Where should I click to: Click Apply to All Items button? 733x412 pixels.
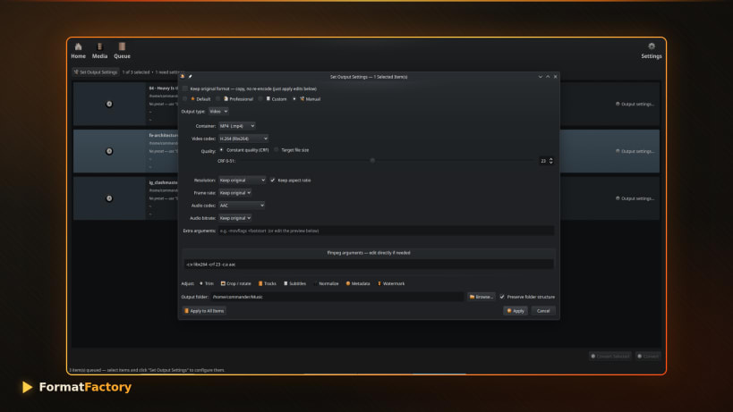[204, 311]
